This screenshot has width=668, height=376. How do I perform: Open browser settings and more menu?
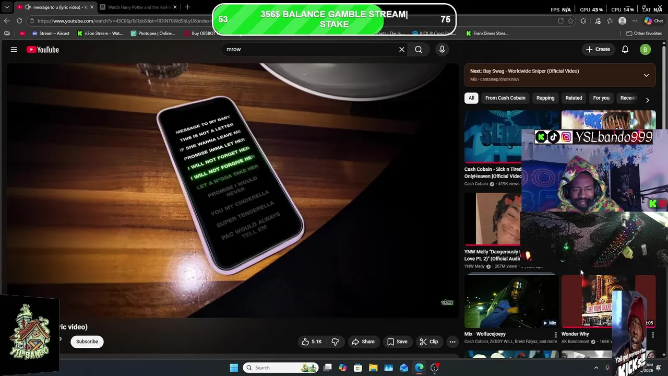tap(635, 21)
